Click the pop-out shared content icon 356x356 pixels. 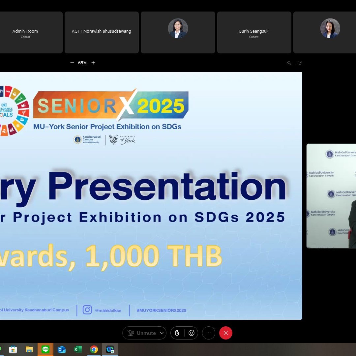coord(300,63)
